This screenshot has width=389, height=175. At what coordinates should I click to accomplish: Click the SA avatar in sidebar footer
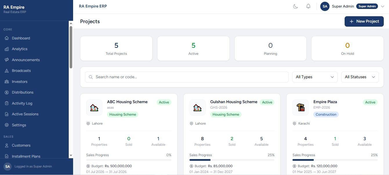click(8, 167)
